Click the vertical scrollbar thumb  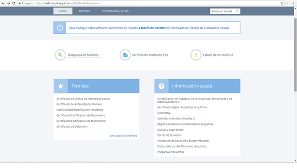click(295, 55)
